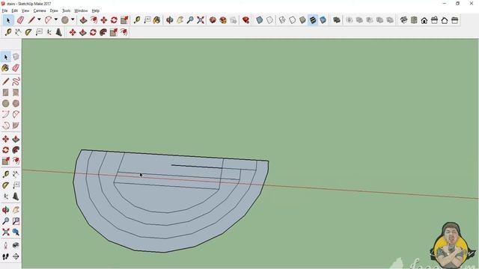This screenshot has width=479, height=269.
Task: Activate the Position Camera tool
Action: 5,246
